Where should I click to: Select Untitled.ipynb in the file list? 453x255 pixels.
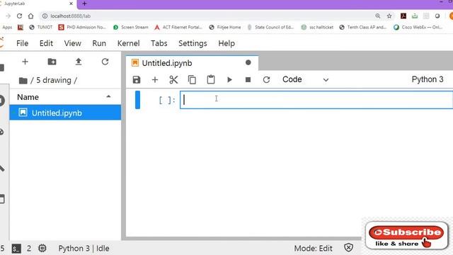(65, 113)
